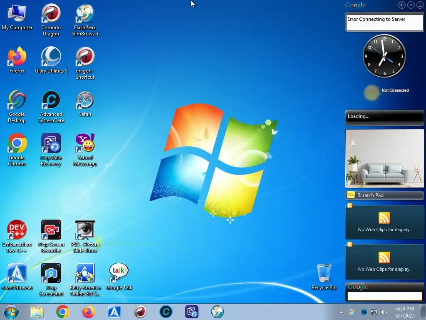This screenshot has height=320, width=426.
Task: Open network status tray icon
Action: pos(374,312)
